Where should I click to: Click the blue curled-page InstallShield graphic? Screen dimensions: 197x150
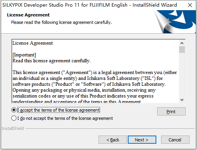175,22
